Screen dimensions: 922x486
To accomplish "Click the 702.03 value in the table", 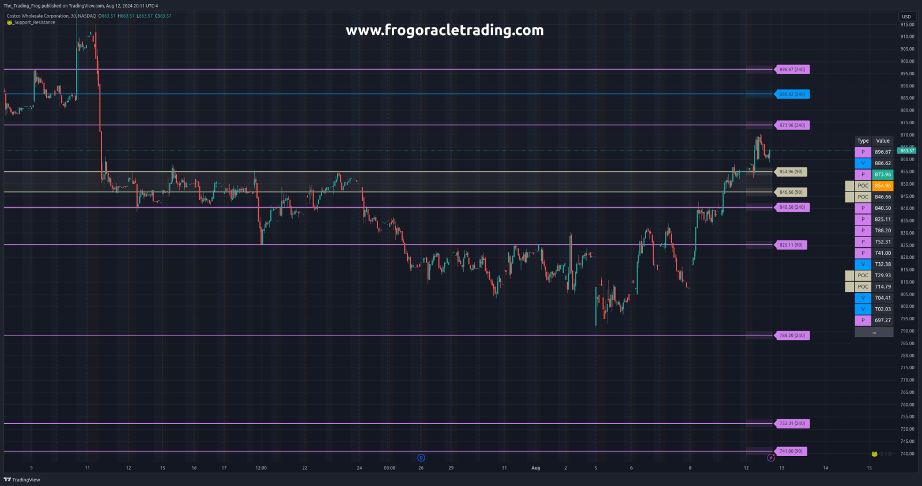I will (883, 309).
